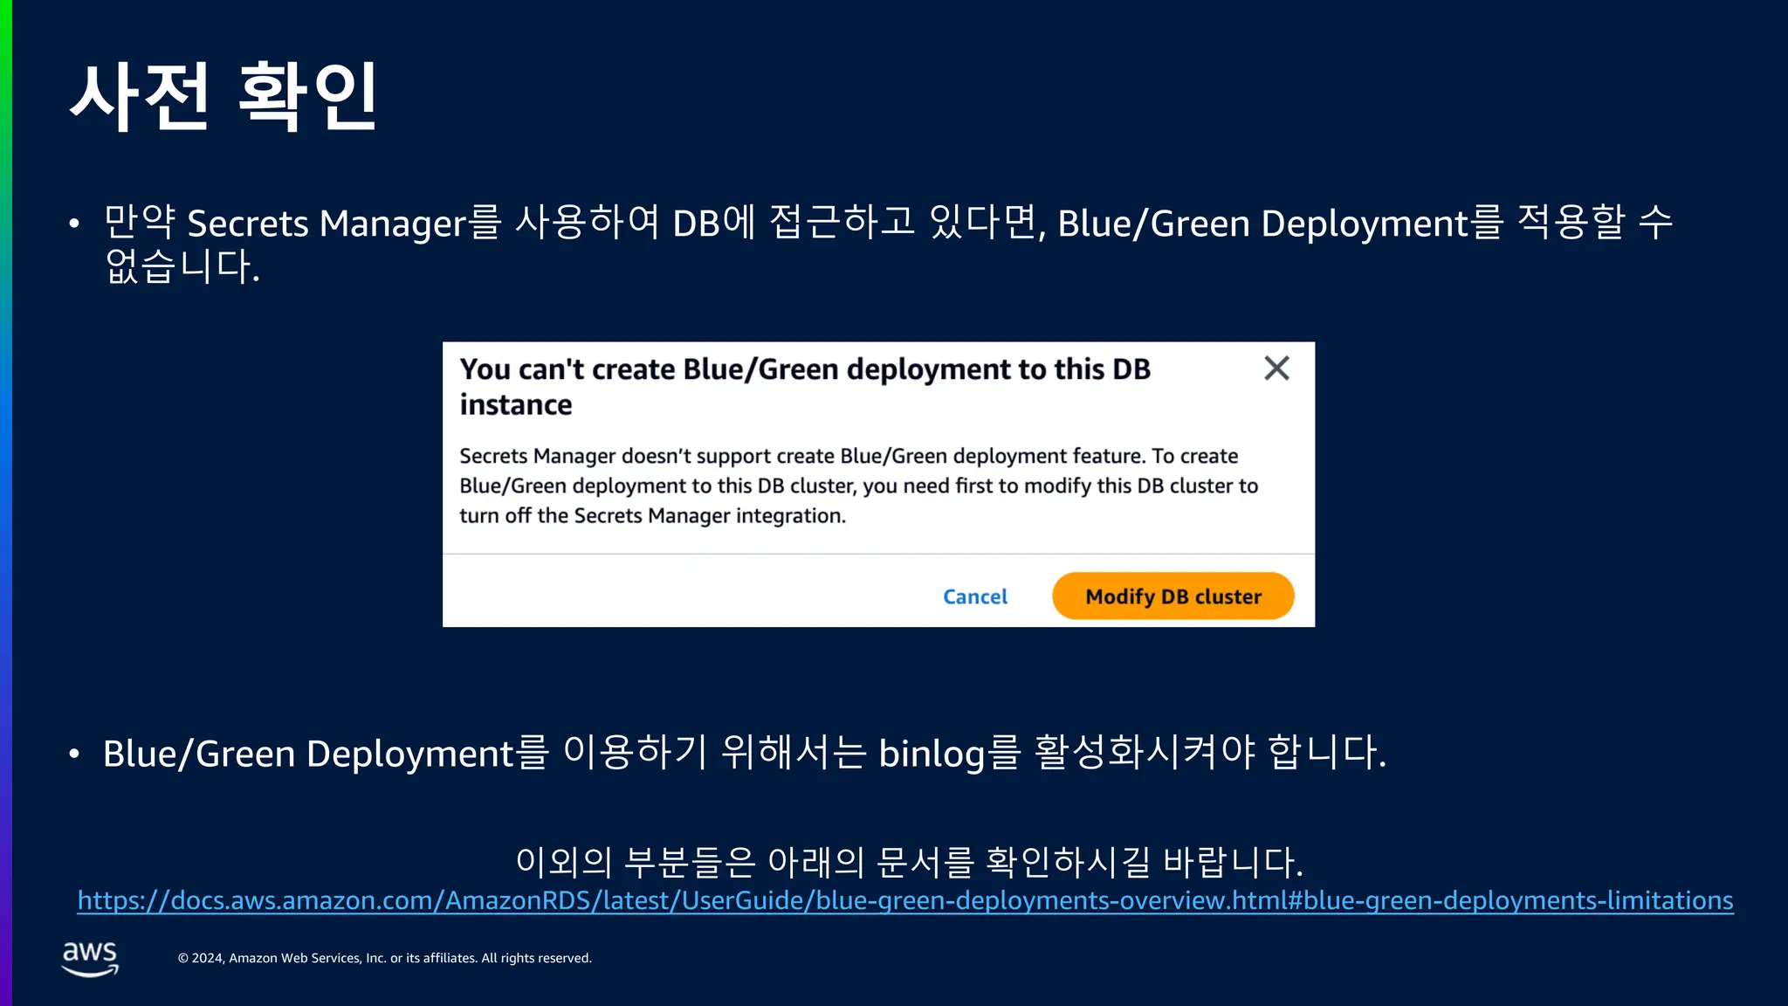Click the sentence 이외의 부분들은 아래의 문서를
1788x1006 pixels.
908,861
